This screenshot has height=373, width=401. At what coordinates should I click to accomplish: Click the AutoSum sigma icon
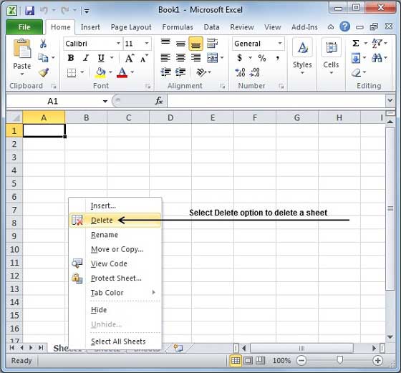tap(356, 43)
